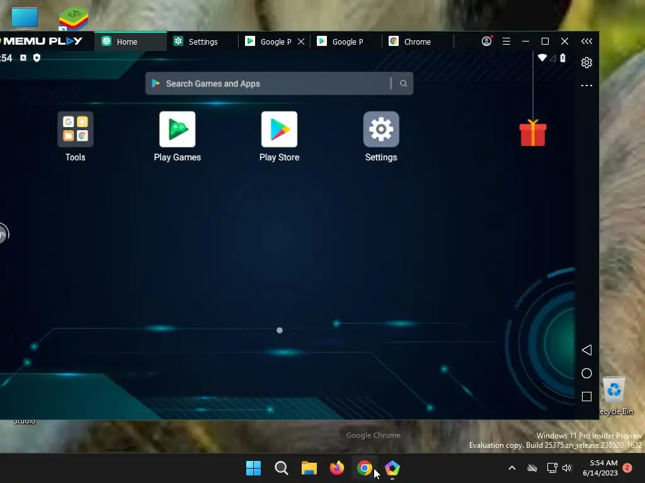Click the home screen page indicator dot
The image size is (645, 483).
280,330
